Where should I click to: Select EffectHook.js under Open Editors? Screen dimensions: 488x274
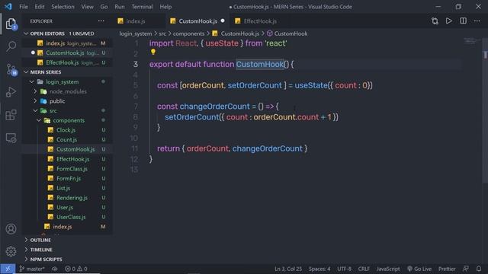pos(67,62)
